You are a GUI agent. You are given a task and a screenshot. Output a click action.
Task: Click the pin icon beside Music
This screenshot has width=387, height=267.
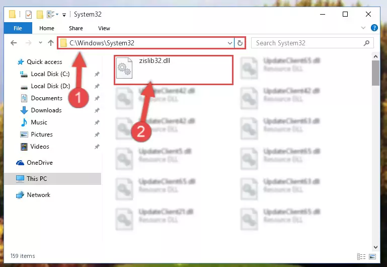pos(97,122)
